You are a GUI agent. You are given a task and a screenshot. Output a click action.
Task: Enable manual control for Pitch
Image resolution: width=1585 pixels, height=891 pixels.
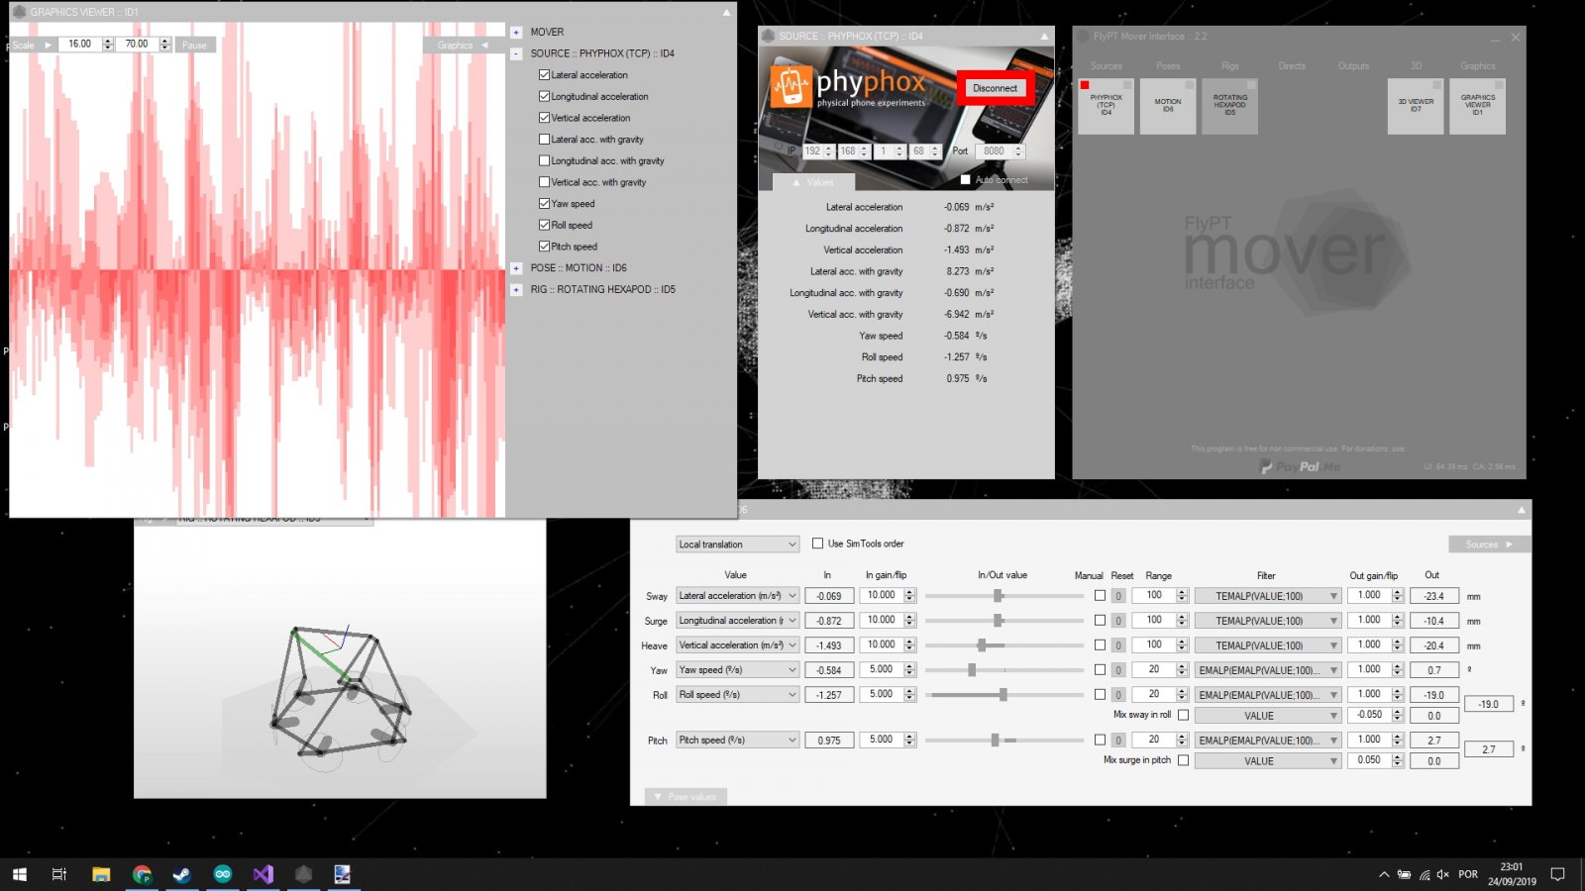tap(1100, 740)
